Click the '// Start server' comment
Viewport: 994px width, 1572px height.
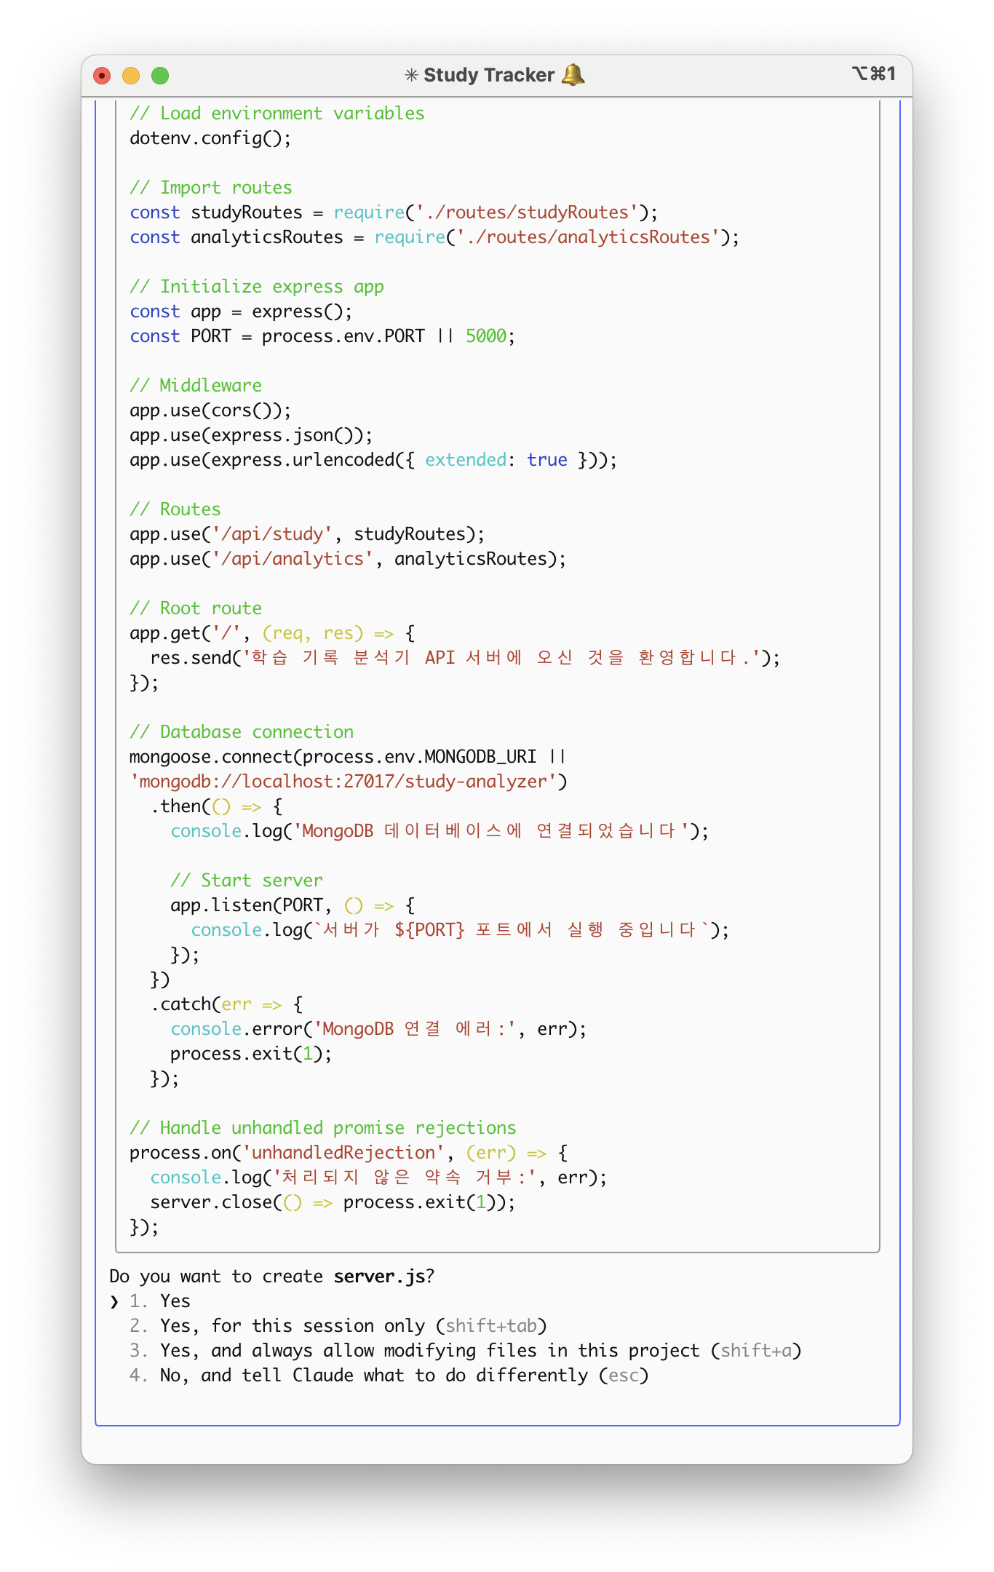[247, 880]
